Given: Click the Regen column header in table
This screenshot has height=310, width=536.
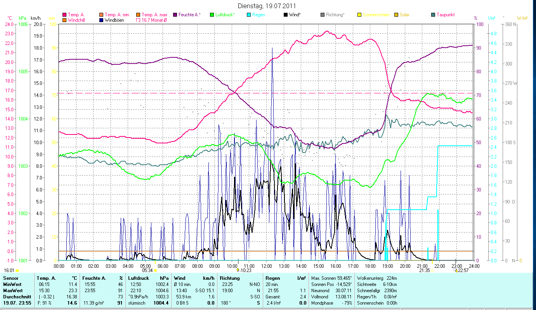Looking at the screenshot, I should [x=272, y=278].
